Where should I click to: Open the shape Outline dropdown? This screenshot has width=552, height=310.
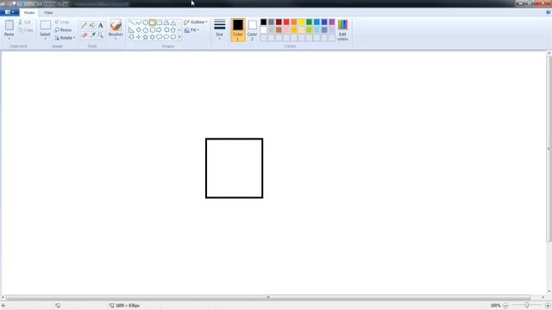pos(196,22)
